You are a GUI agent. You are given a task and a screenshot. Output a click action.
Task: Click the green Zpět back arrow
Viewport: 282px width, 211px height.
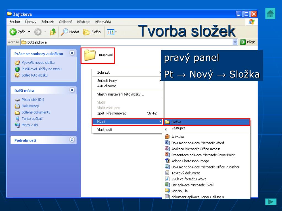coord(13,32)
